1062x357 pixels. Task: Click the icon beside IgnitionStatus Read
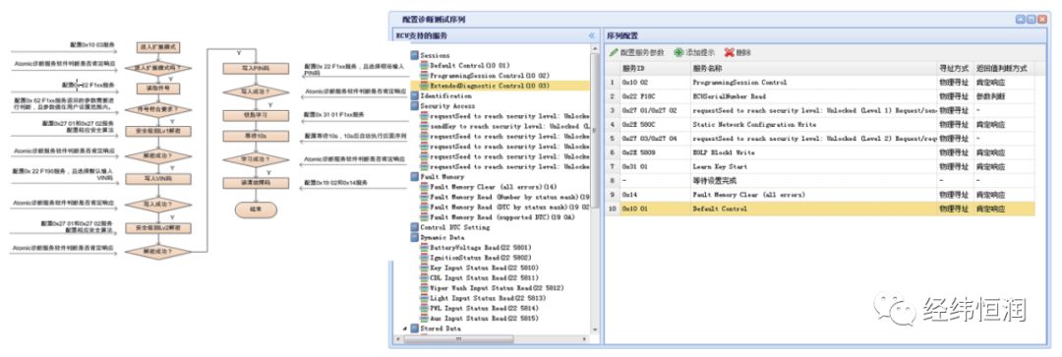(x=424, y=258)
